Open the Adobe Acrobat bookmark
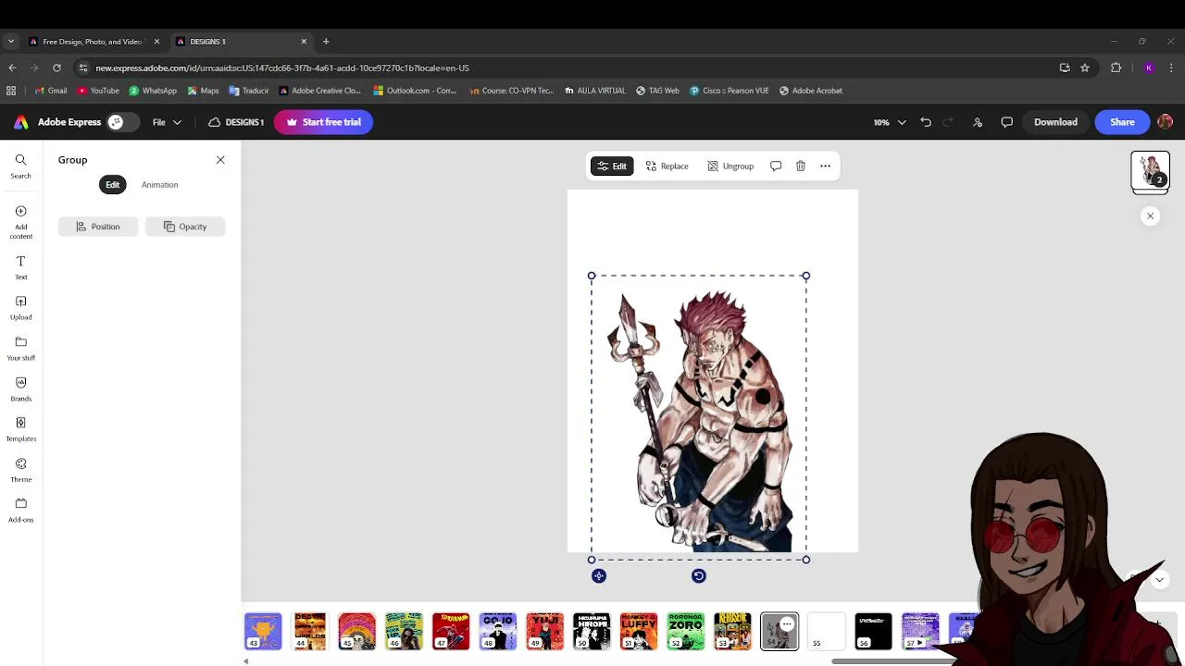This screenshot has width=1185, height=666. pos(811,91)
